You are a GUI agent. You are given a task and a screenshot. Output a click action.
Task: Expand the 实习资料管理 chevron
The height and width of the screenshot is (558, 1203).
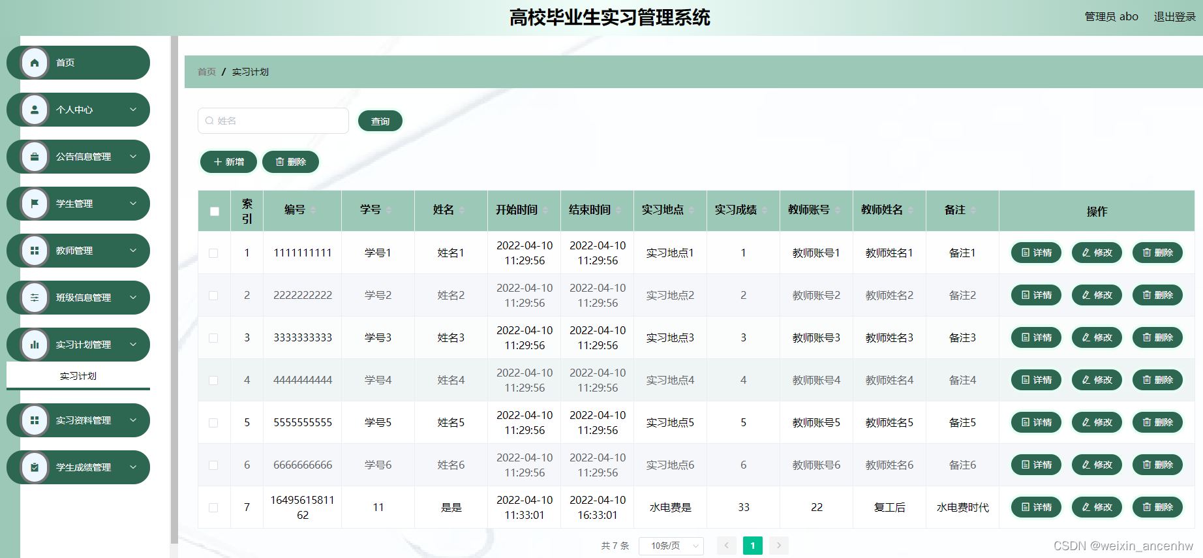pos(133,420)
